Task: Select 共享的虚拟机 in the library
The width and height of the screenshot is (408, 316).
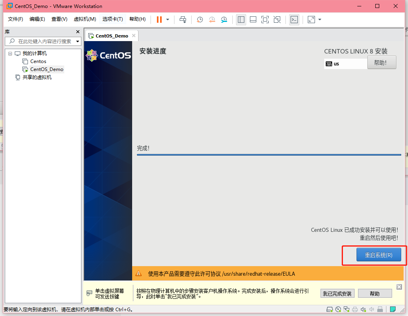Action: (x=37, y=77)
